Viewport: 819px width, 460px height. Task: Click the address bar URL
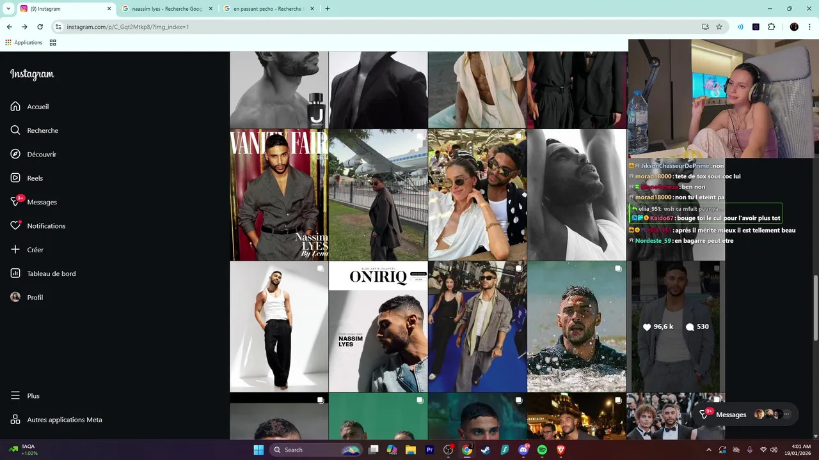[128, 27]
